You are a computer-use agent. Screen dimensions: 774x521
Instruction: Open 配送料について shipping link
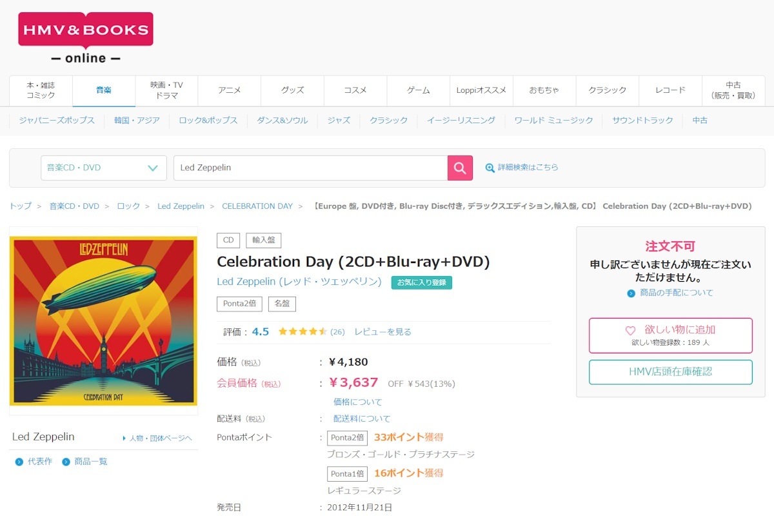click(362, 419)
